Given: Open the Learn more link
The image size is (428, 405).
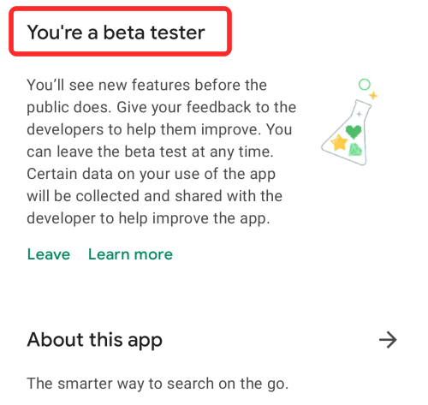Looking at the screenshot, I should point(130,254).
